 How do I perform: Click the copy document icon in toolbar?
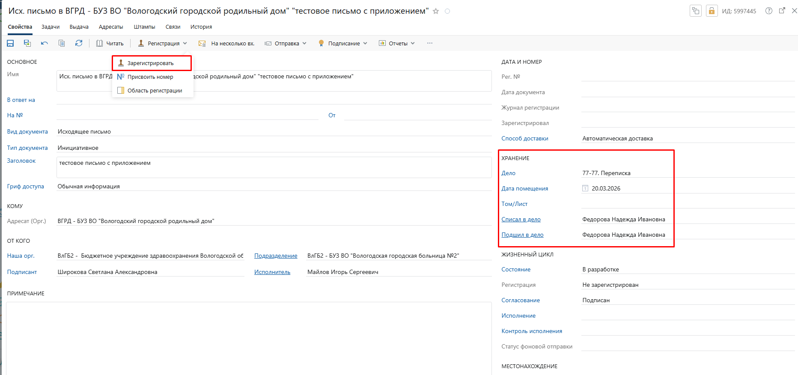pyautogui.click(x=62, y=43)
